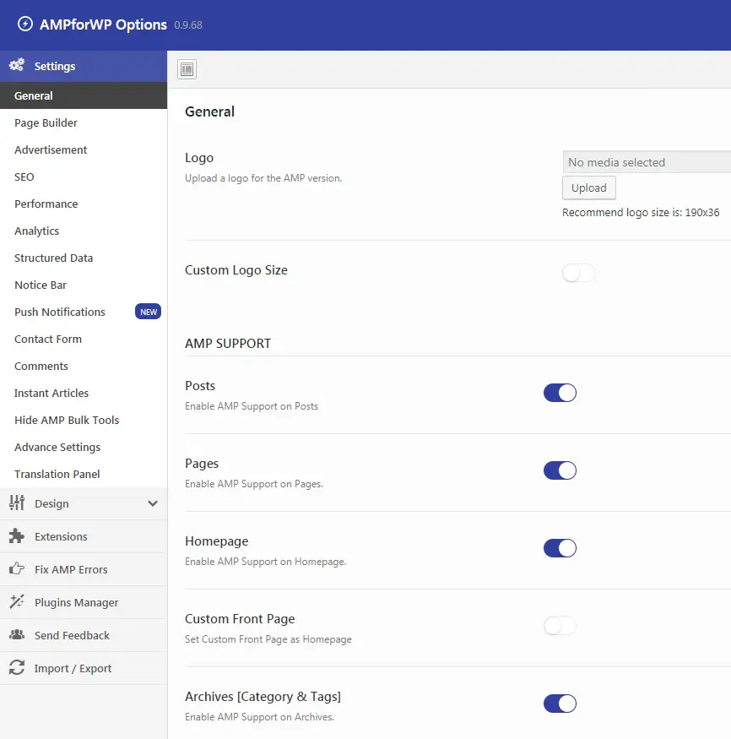
Task: Click the Fix AMP Errors thumbs-up icon
Action: click(17, 569)
